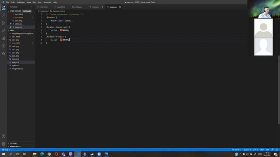Open Windows Start menu
280x157 pixels.
(x=3, y=154)
